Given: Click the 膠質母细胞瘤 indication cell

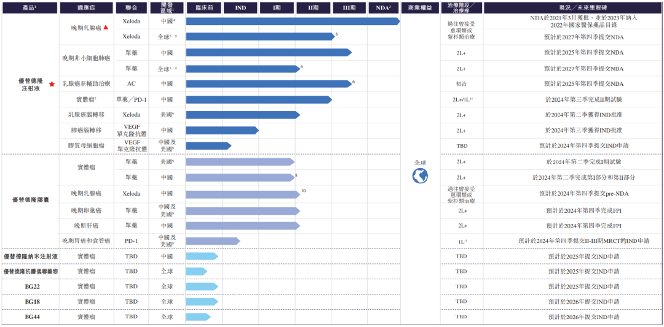Looking at the screenshot, I should 86,146.
